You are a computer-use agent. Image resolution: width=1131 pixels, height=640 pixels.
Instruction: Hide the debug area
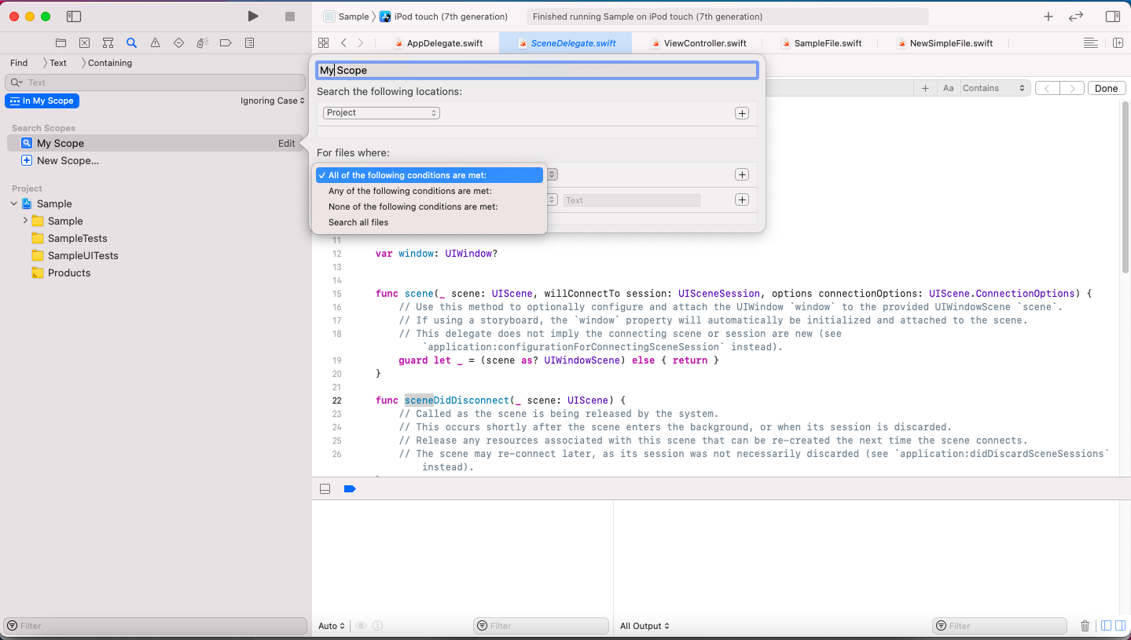pyautogui.click(x=325, y=488)
